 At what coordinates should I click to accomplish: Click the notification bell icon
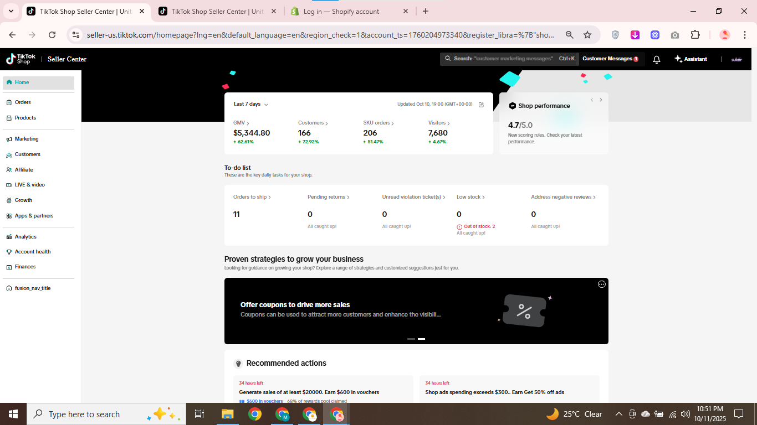pyautogui.click(x=656, y=59)
